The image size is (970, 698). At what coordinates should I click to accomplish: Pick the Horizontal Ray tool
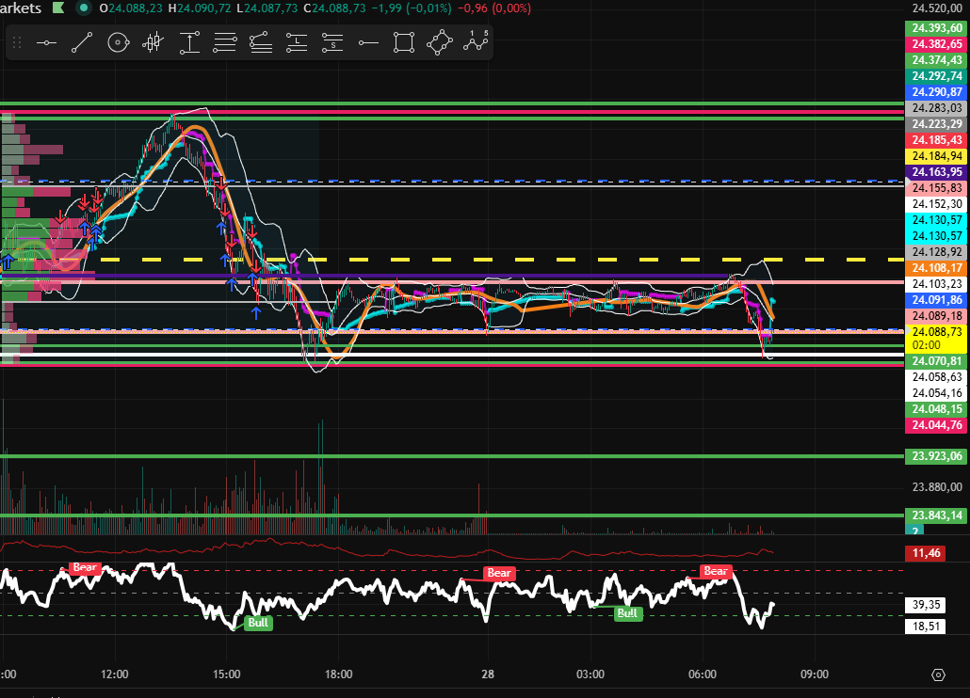point(368,42)
